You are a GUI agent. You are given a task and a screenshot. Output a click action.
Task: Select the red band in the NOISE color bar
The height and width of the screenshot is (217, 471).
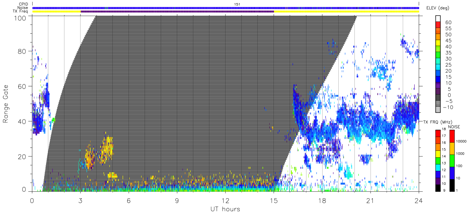[x=452, y=136]
